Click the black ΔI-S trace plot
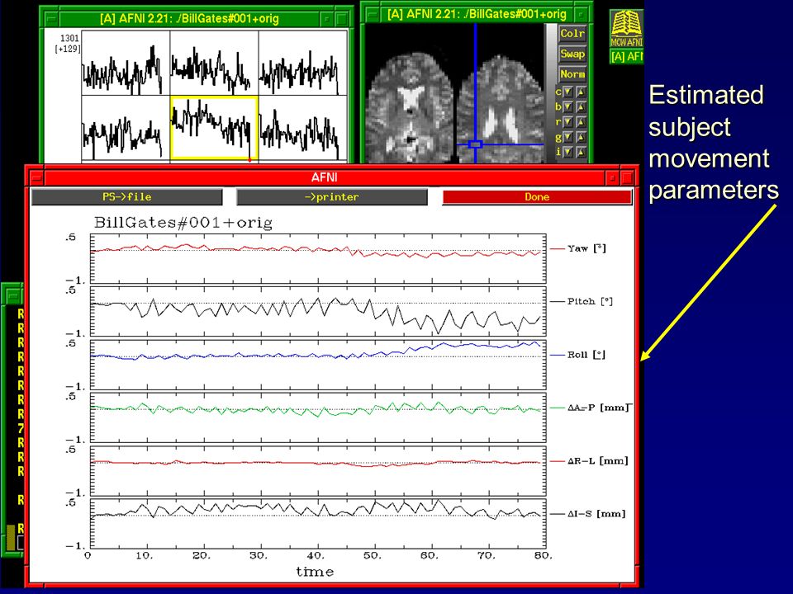 [x=318, y=509]
